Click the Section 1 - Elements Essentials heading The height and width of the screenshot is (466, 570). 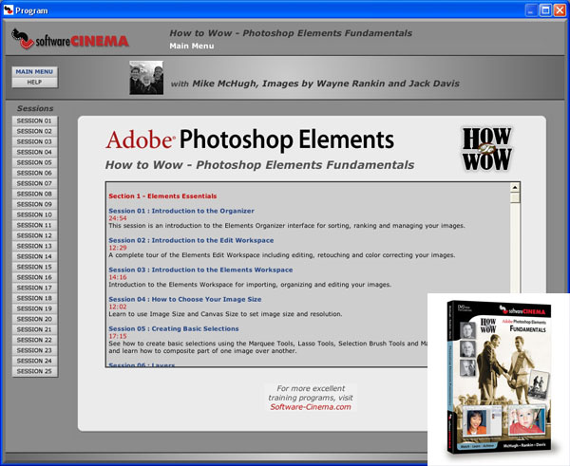162,196
